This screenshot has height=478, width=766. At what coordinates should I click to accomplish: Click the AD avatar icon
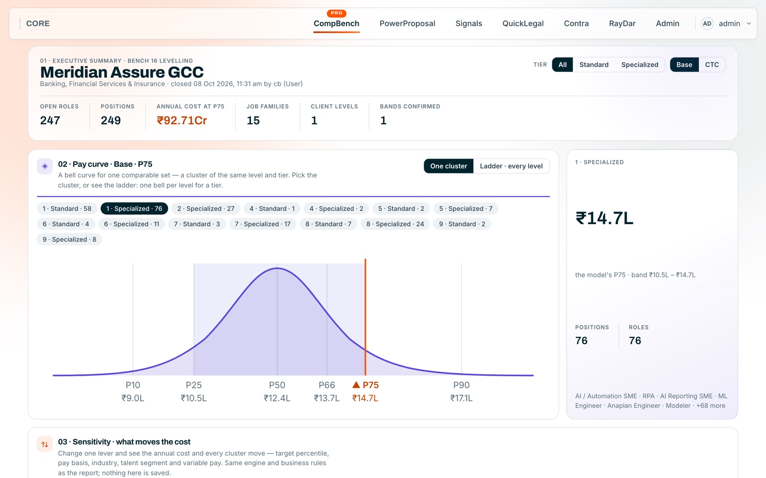707,23
